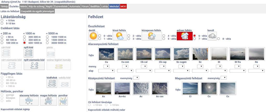Image resolution: width=266 pixels, height=112 pixels.
Task: Choose the As mid-level cloud photo
Action: point(103,88)
